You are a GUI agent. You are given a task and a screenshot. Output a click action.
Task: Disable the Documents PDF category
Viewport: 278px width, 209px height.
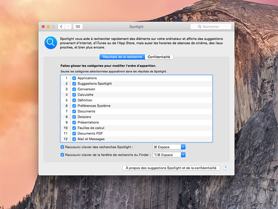click(x=74, y=134)
